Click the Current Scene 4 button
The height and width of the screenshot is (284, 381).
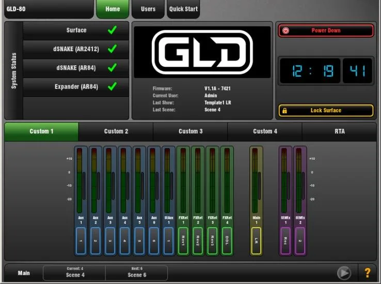pos(75,273)
